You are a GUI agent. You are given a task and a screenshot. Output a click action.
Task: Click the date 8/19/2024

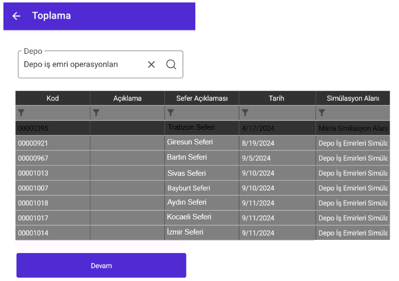point(258,143)
